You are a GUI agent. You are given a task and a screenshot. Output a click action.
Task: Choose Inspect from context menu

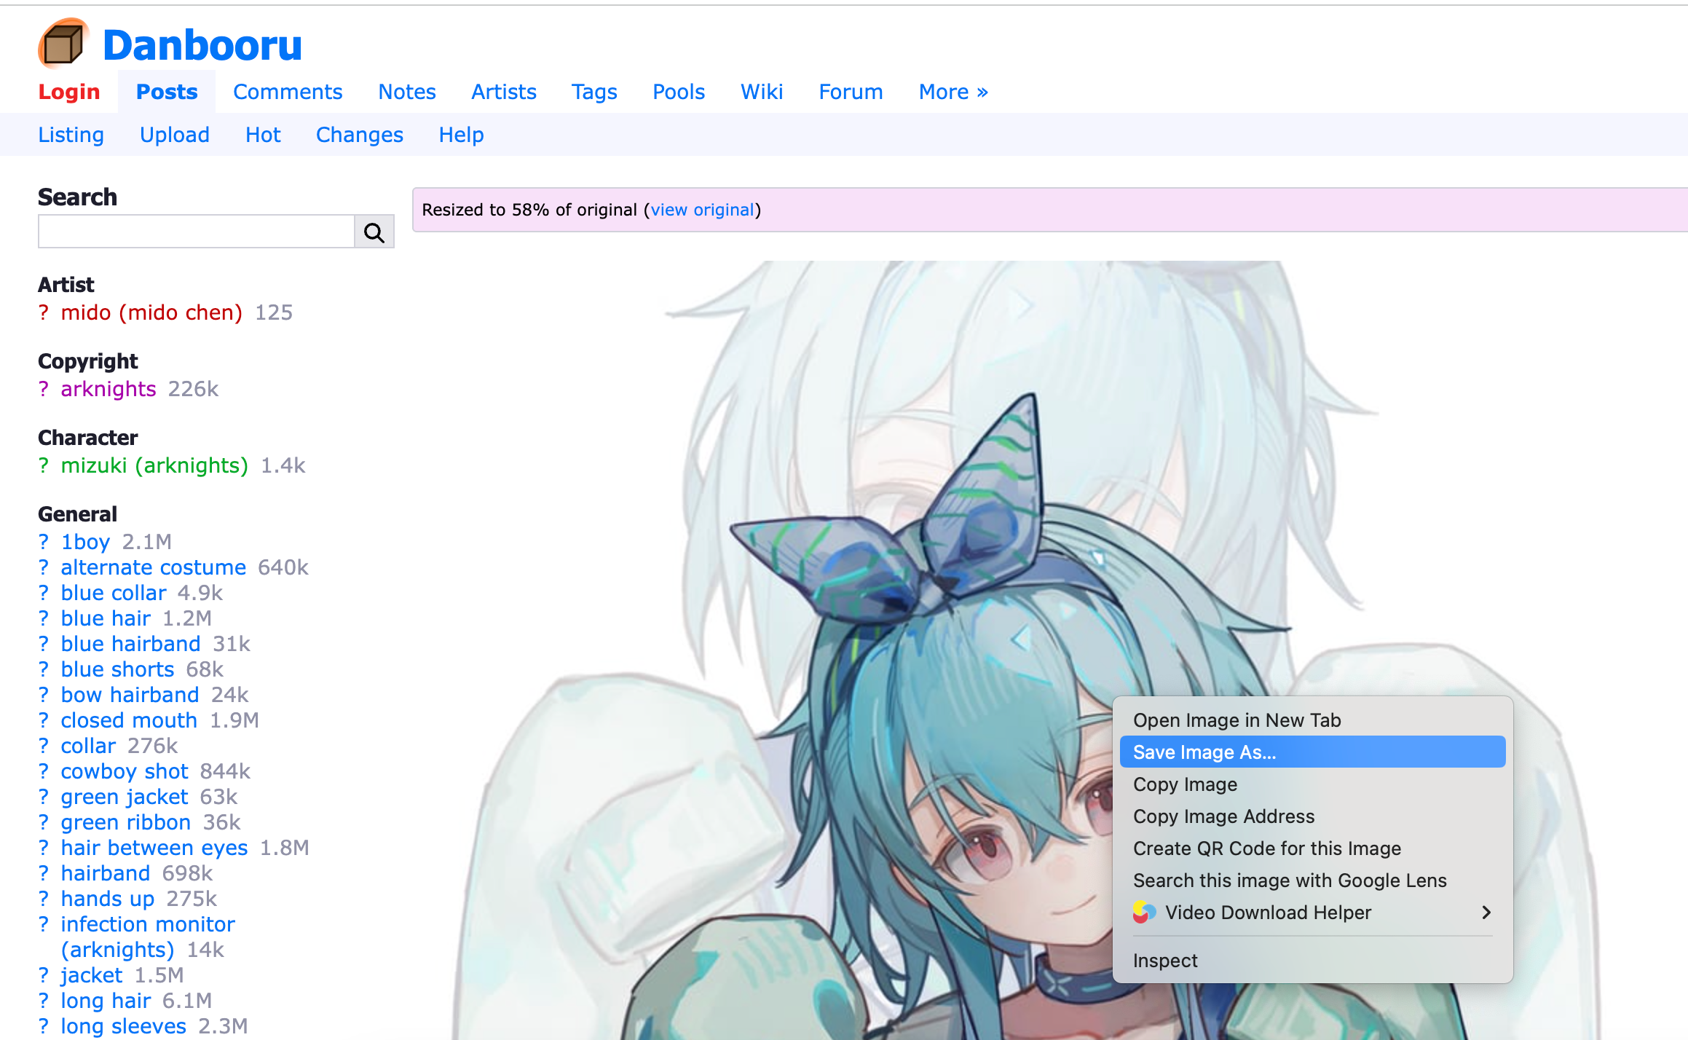pos(1312,961)
